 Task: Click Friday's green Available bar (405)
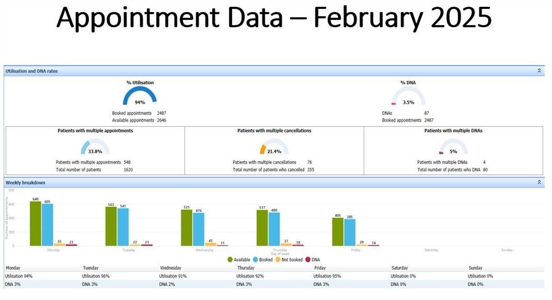click(337, 232)
